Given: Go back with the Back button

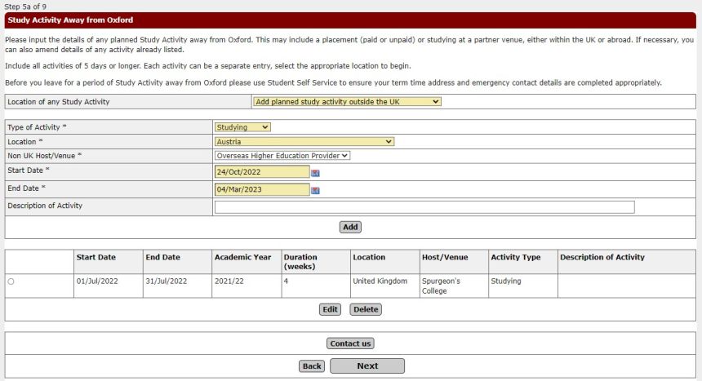Looking at the screenshot, I should point(312,366).
